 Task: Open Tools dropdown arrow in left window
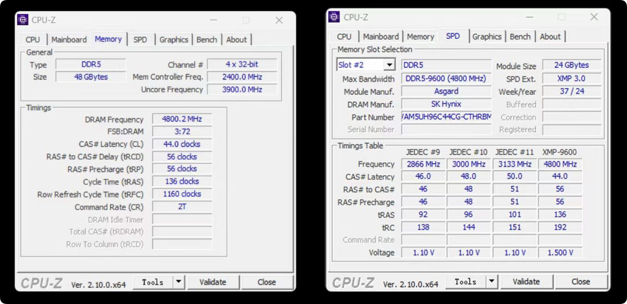[179, 282]
